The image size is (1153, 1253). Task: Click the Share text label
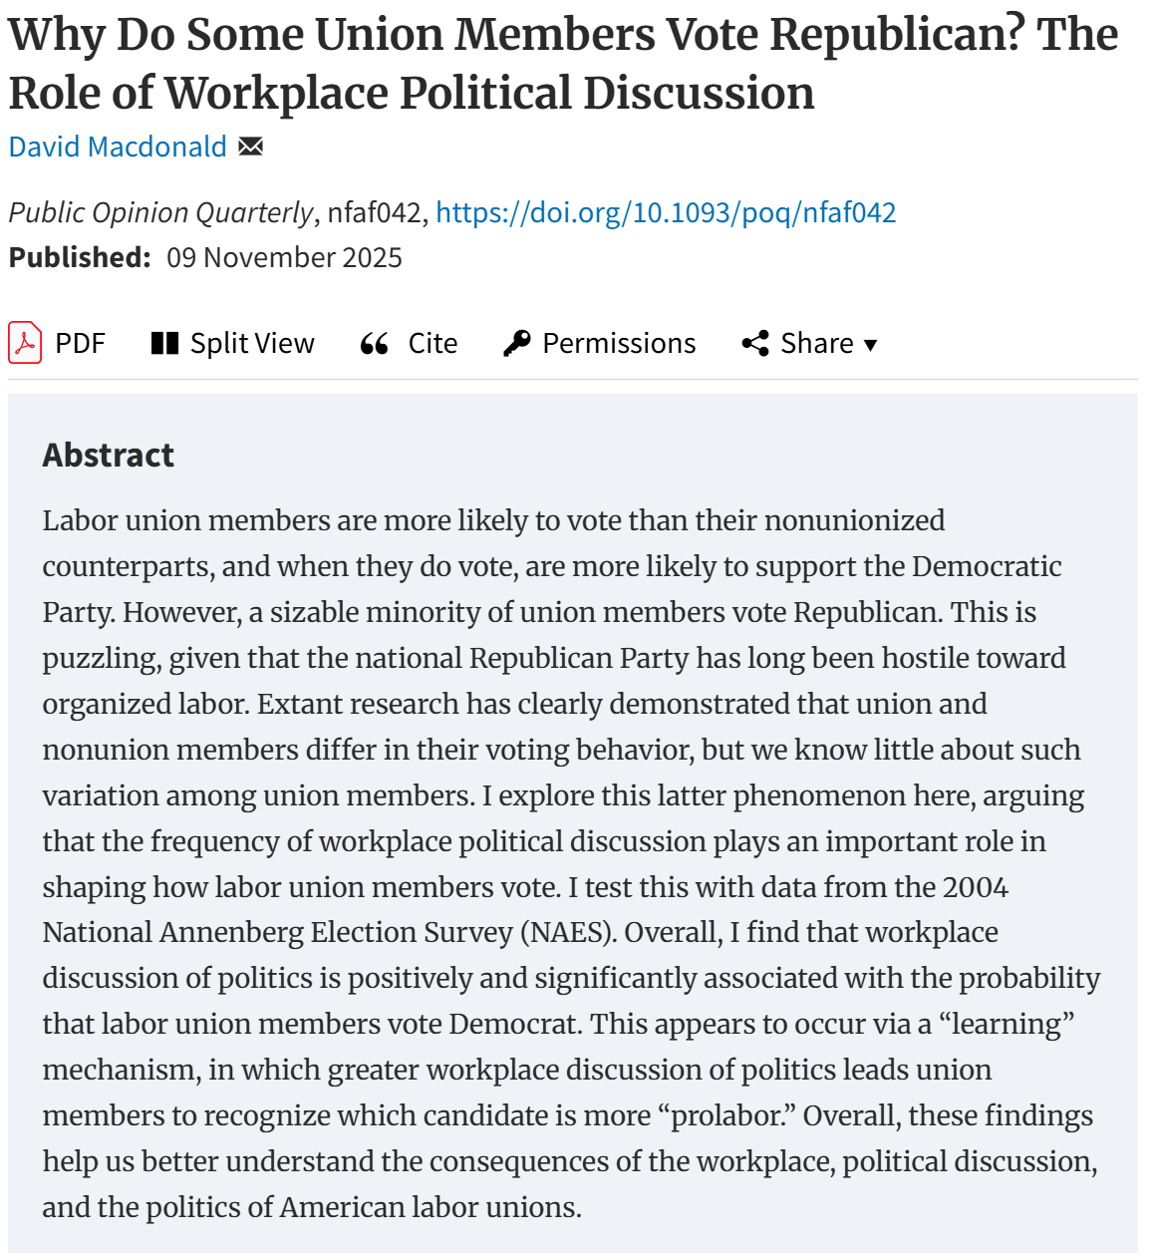(x=816, y=344)
